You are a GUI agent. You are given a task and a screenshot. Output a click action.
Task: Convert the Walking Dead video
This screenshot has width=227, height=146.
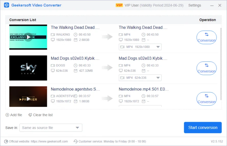pyautogui.click(x=206, y=37)
